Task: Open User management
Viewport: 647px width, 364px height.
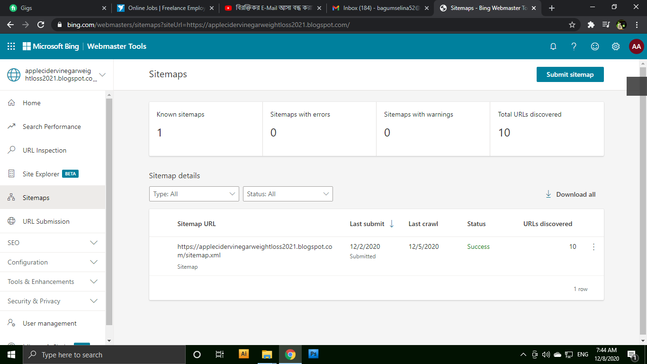Action: [49, 323]
